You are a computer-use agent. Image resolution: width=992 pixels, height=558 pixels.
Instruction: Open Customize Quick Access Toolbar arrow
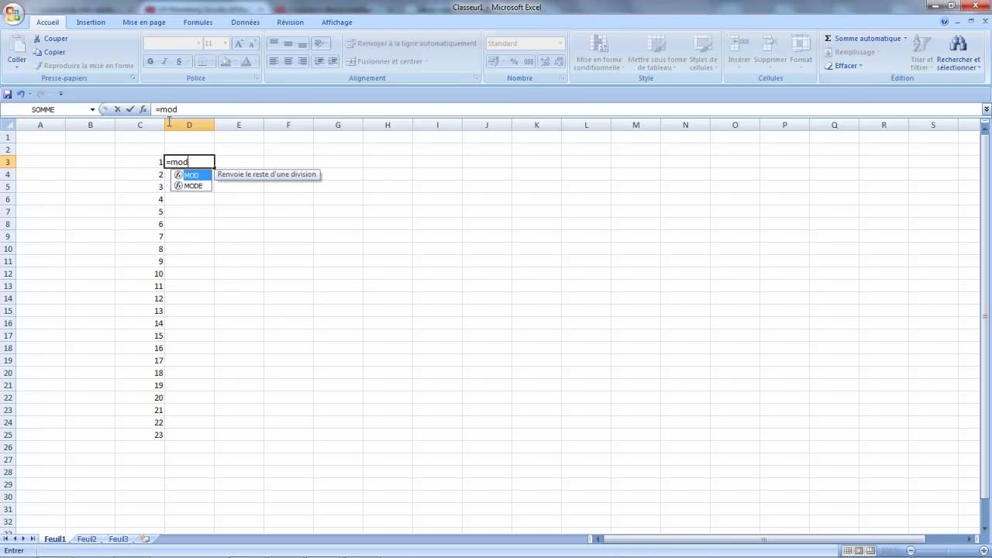pos(61,94)
